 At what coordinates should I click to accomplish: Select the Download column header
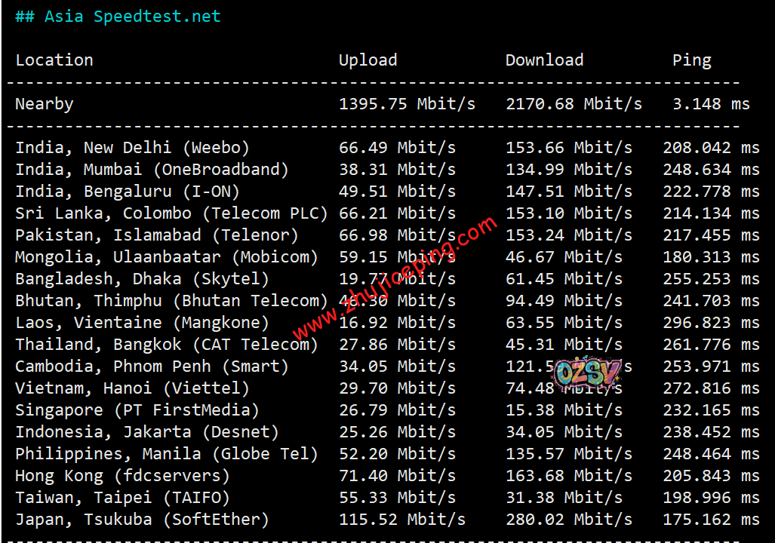pos(544,60)
